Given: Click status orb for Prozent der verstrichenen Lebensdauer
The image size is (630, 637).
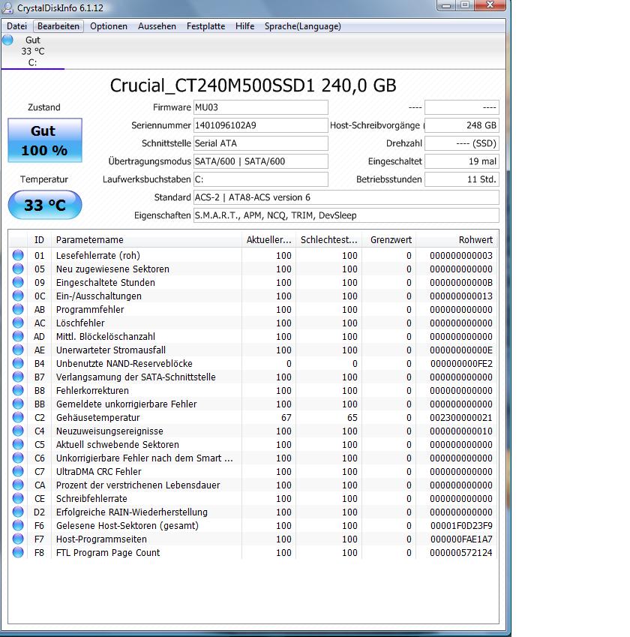Looking at the screenshot, I should click(x=18, y=485).
